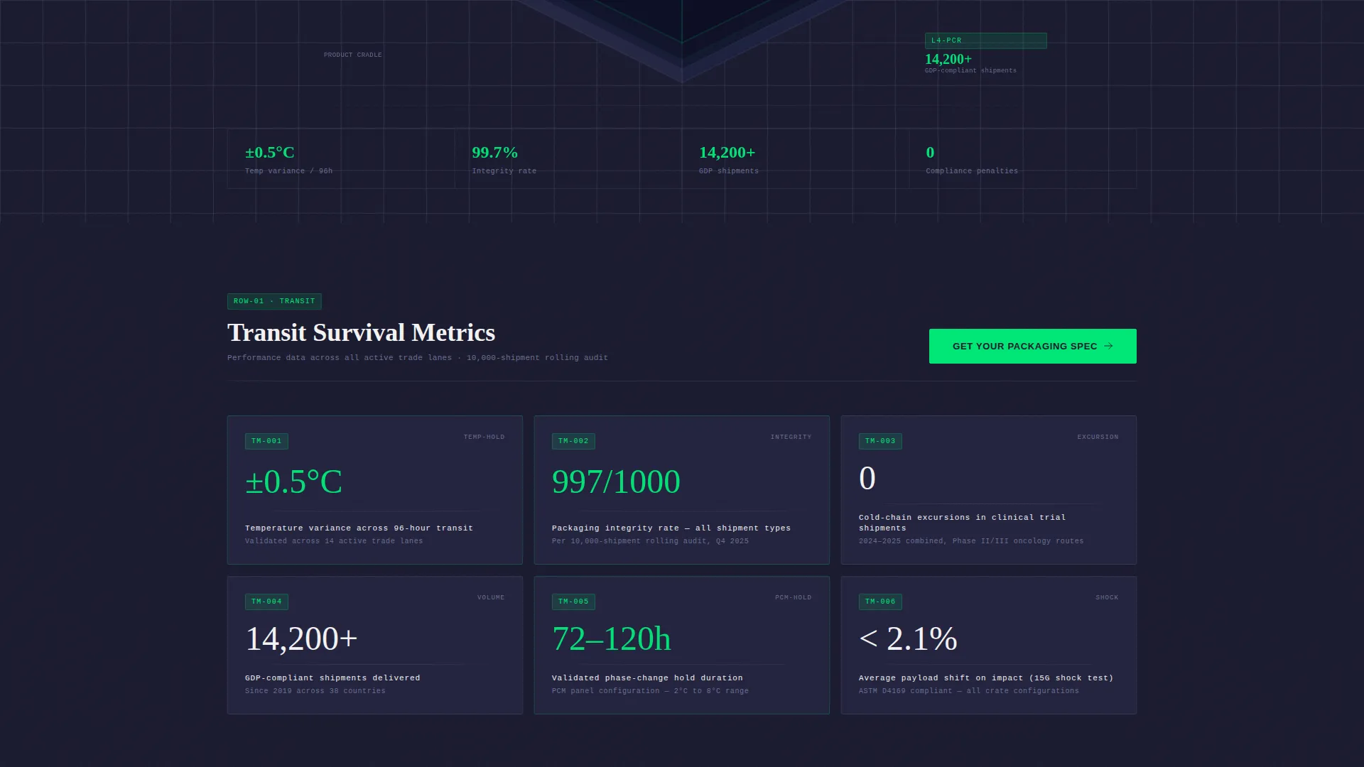
Task: Click 'Packaging integrity rate — all shipment types'
Action: [x=671, y=528]
